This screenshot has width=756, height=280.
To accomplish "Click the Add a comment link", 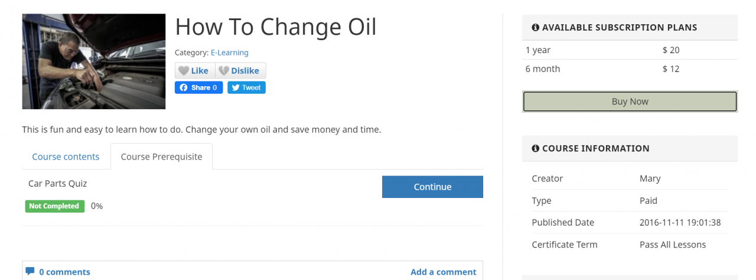I will click(x=443, y=272).
